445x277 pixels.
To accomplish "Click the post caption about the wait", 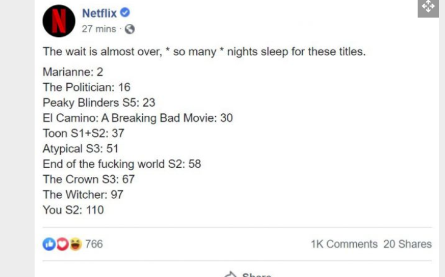I will tap(204, 52).
